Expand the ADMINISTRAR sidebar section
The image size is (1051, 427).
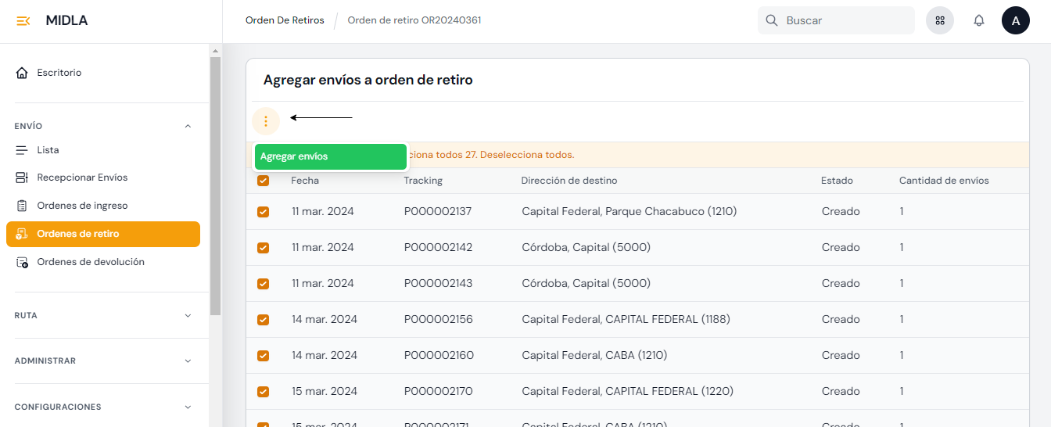pos(188,361)
